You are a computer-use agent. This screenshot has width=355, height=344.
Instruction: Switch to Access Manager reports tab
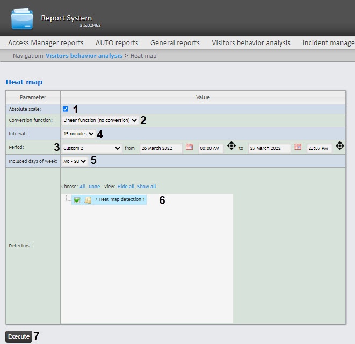click(x=46, y=43)
